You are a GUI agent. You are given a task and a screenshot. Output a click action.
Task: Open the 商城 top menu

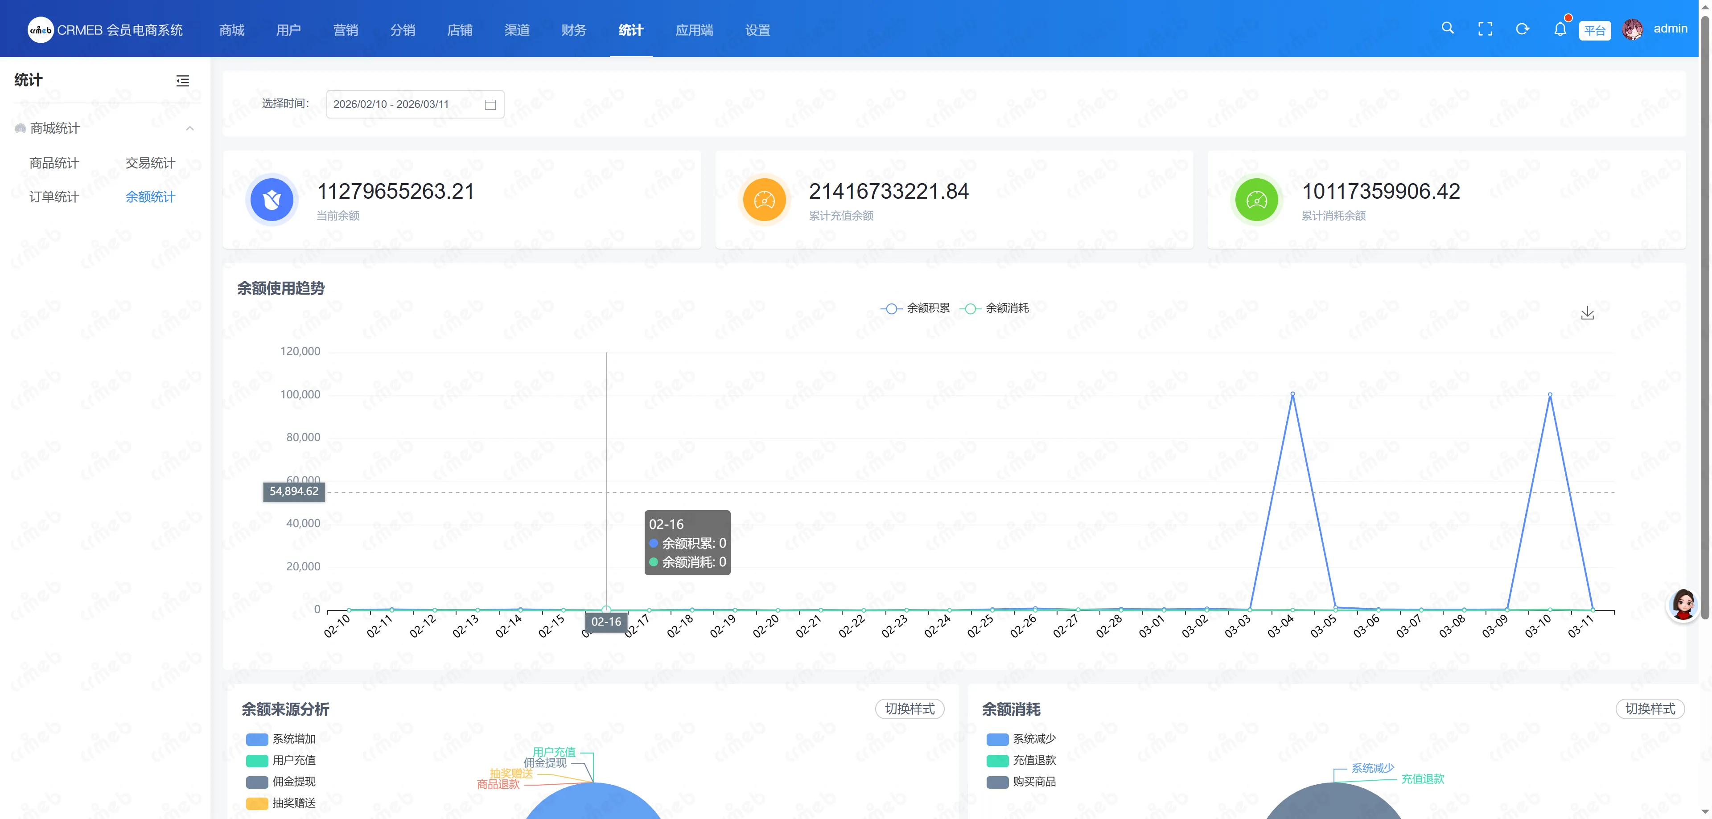tap(232, 30)
